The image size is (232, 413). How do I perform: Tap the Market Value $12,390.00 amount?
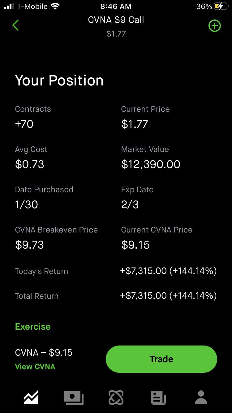(151, 164)
